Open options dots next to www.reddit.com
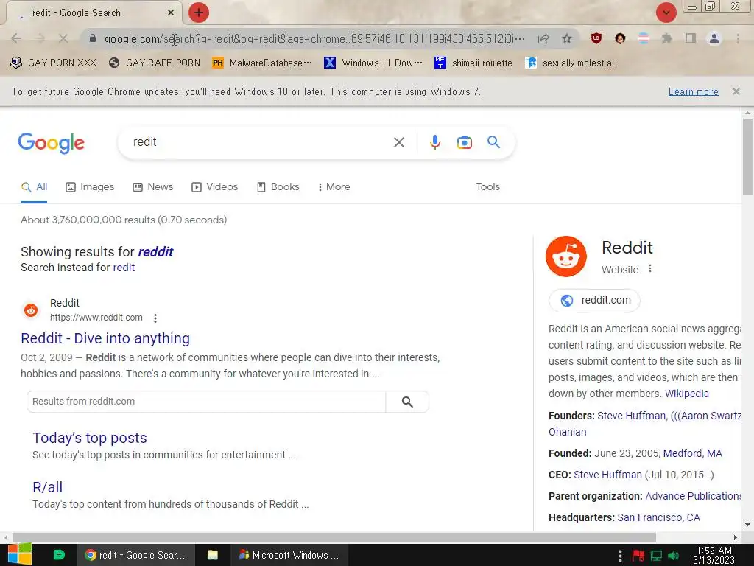Screen dimensions: 754x566 click(x=155, y=318)
